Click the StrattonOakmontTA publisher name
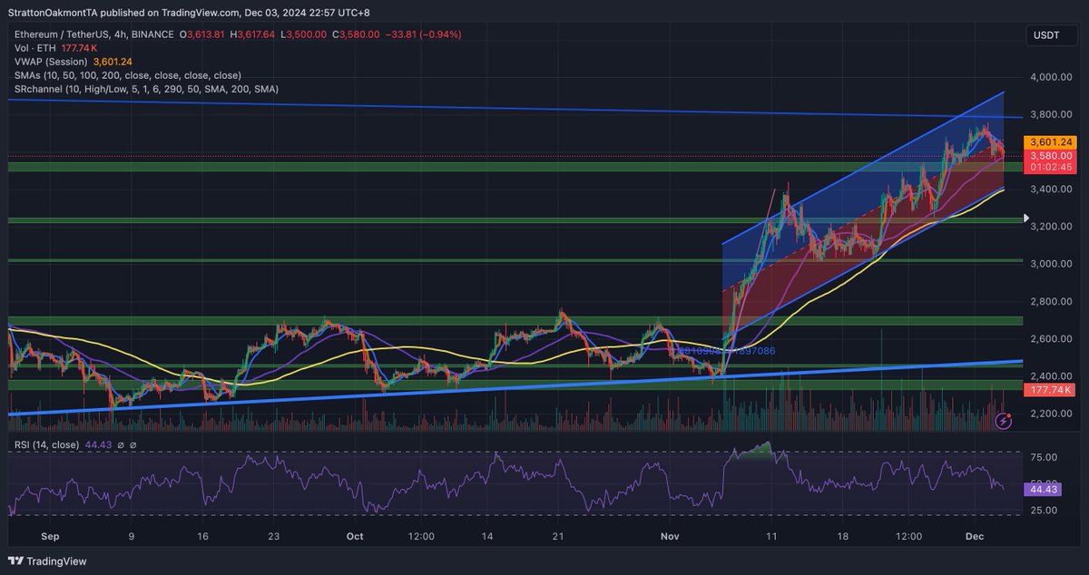 (x=54, y=12)
